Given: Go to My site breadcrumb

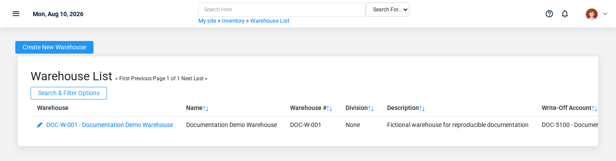Looking at the screenshot, I should click(207, 21).
